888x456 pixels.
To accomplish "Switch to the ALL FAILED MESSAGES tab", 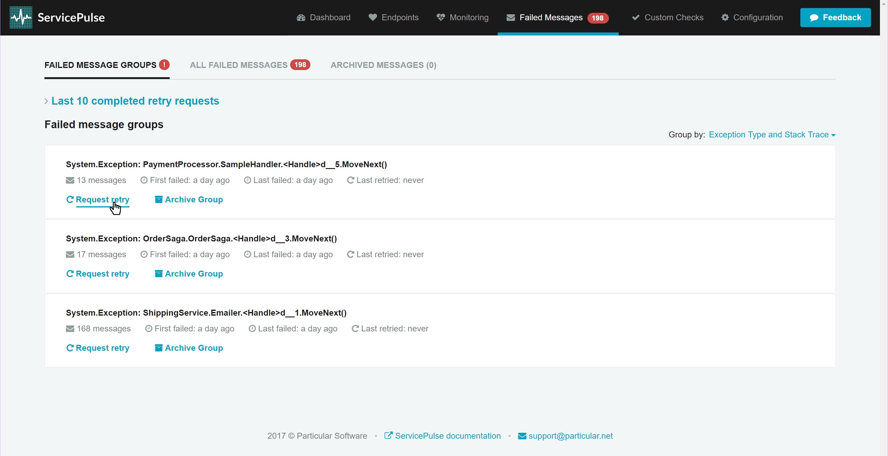I will point(238,65).
